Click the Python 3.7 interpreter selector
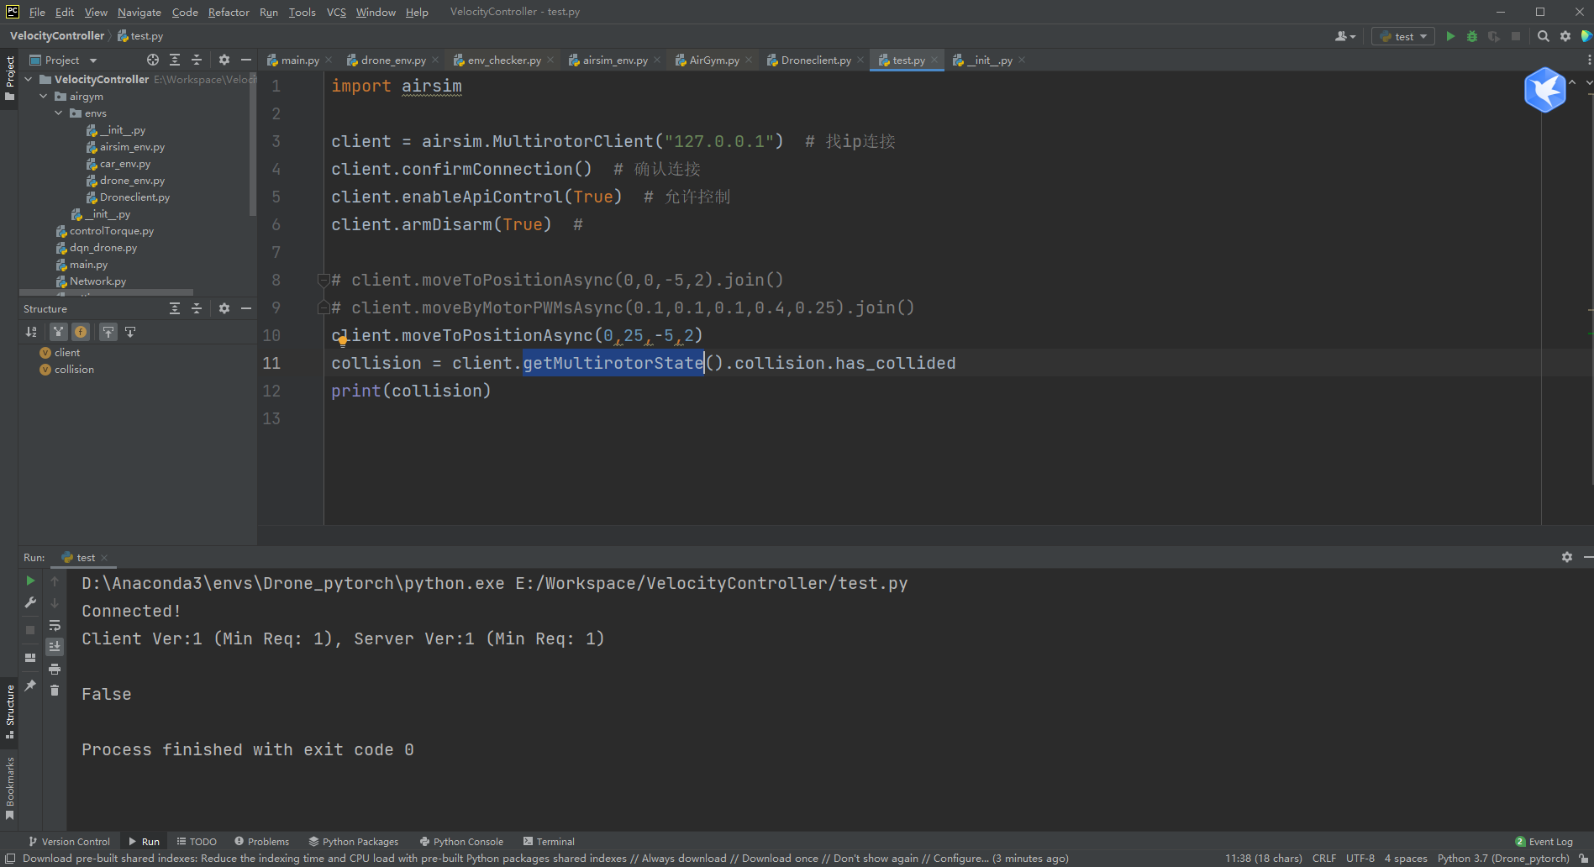 click(1503, 858)
